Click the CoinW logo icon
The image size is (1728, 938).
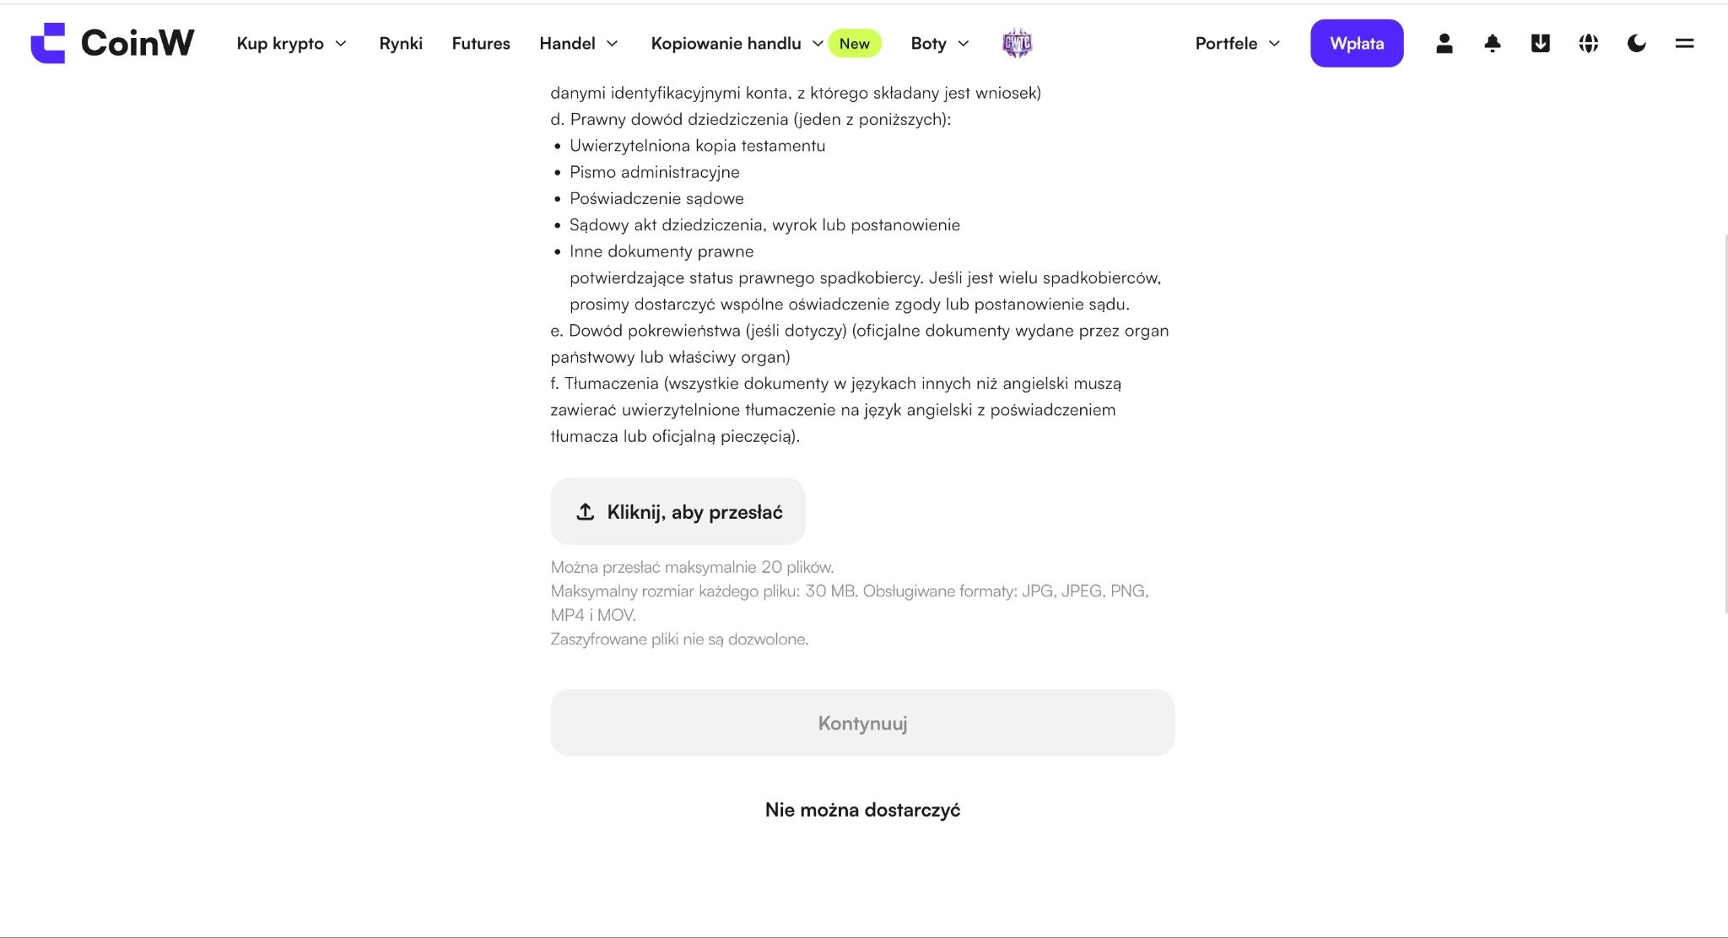pyautogui.click(x=48, y=43)
